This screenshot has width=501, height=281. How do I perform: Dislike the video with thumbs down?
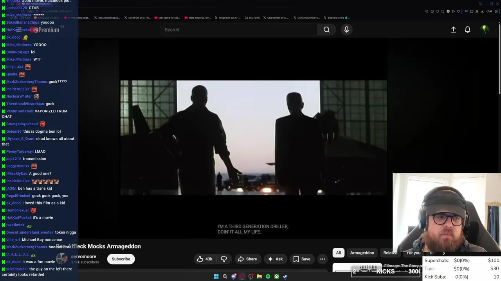click(x=224, y=259)
